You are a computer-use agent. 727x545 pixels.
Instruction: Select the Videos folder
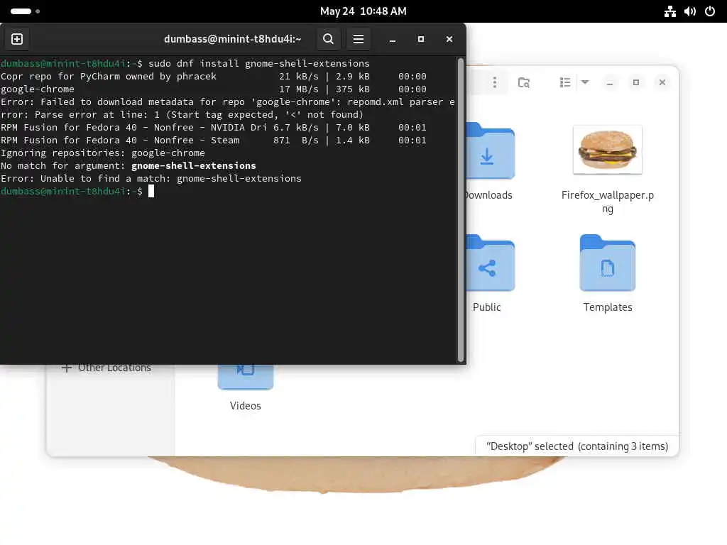click(x=245, y=377)
